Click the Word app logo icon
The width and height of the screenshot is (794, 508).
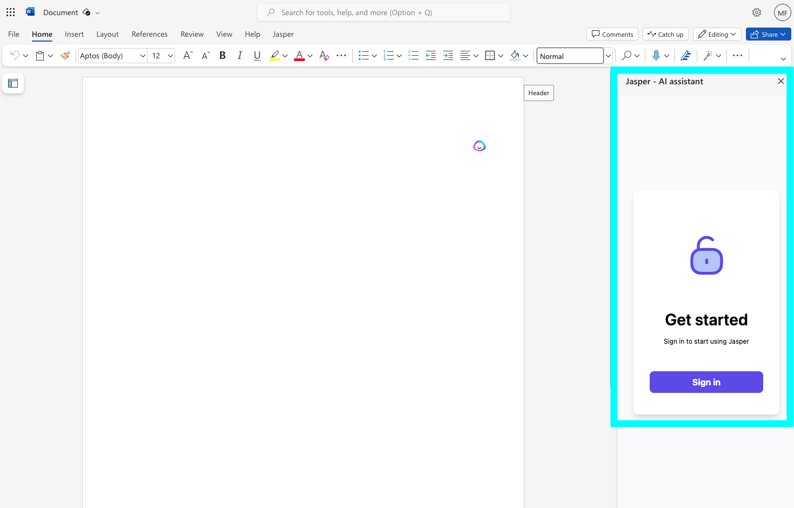pyautogui.click(x=30, y=12)
